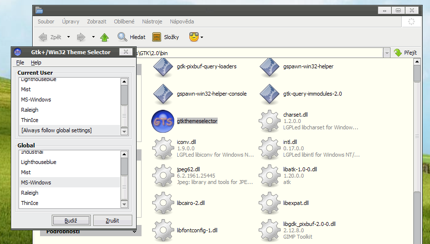The height and width of the screenshot is (244, 430).
Task: Select the intl.dll gear icon
Action: (x=269, y=148)
